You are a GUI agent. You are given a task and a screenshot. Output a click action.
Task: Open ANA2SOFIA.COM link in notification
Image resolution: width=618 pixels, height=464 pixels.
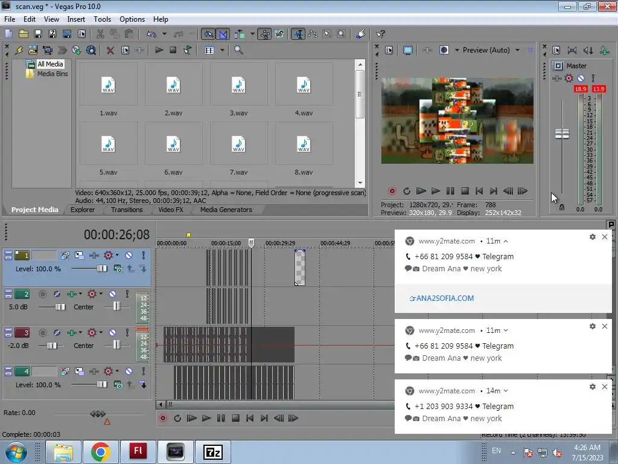click(442, 298)
